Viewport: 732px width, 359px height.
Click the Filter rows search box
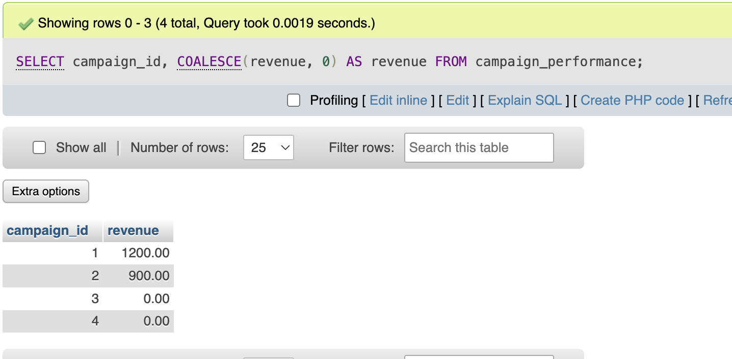(478, 147)
